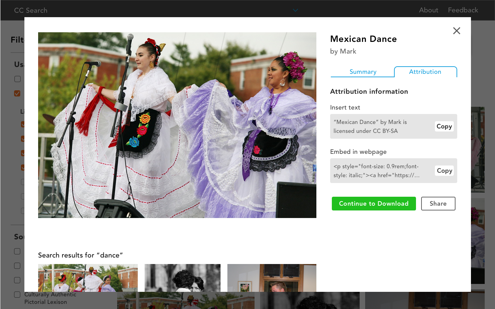
Task: Expand the blue dropdown in the top bar
Action: tap(295, 10)
